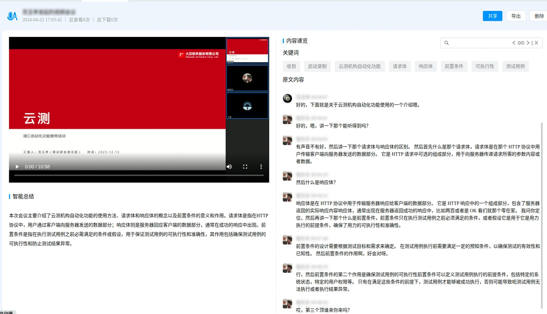Select the 请求体 keyword tag
The width and height of the screenshot is (547, 314).
click(400, 66)
